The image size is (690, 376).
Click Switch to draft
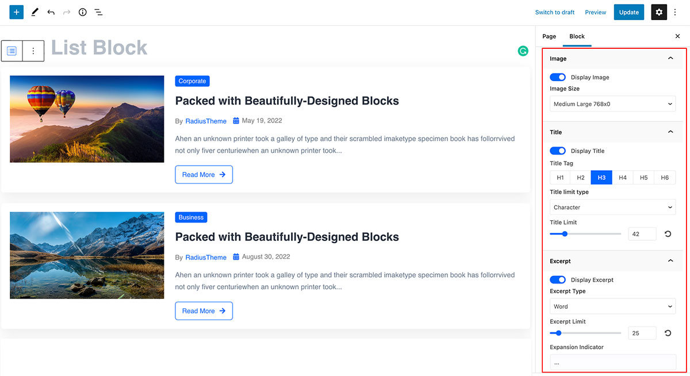555,12
